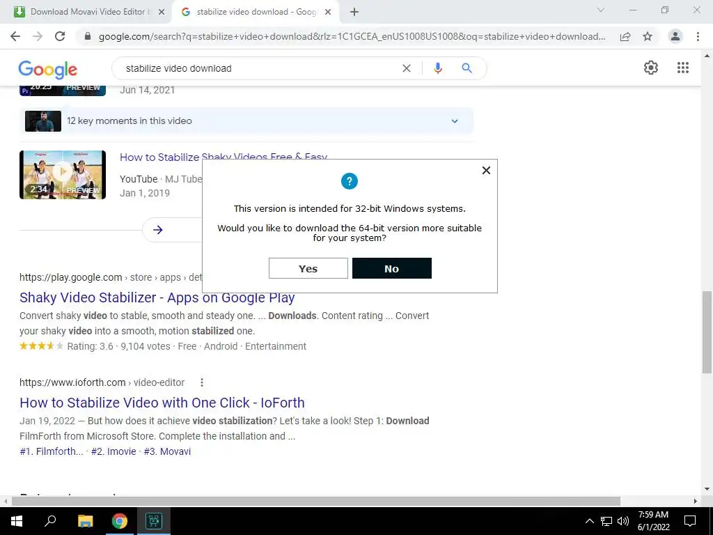The width and height of the screenshot is (713, 535).
Task: Submit search with magnifier icon
Action: tap(467, 68)
